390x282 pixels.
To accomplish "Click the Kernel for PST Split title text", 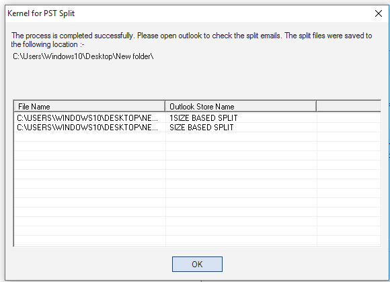I will [x=41, y=13].
